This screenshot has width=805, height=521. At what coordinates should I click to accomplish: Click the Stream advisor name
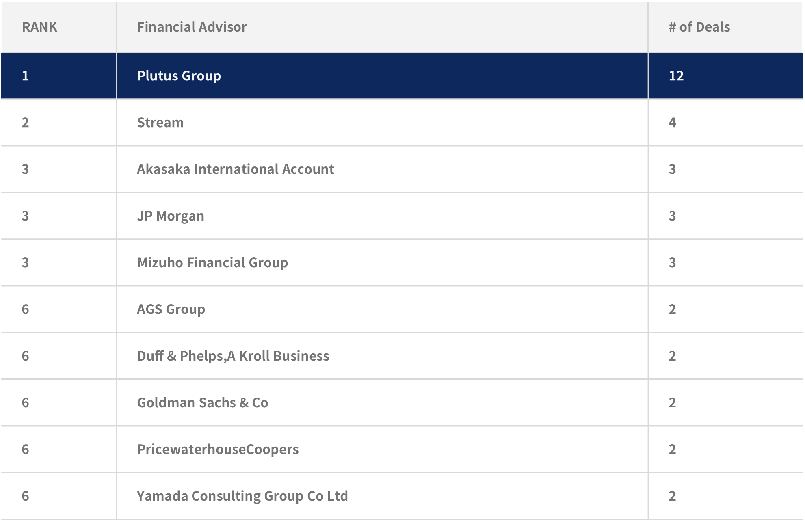tap(160, 123)
